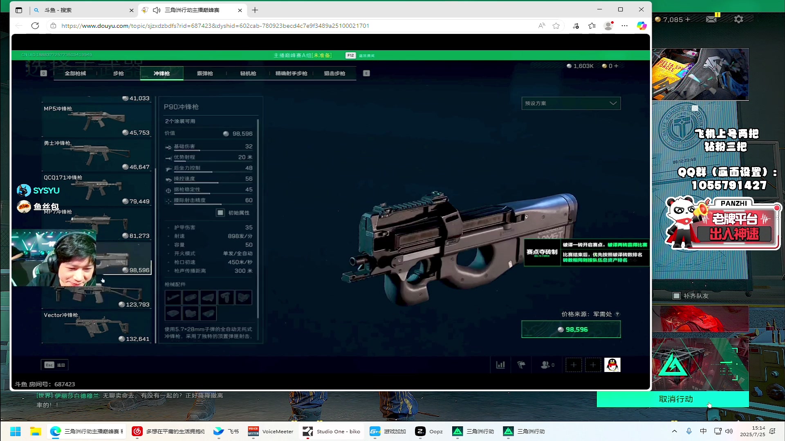785x441 pixels.
Task: Click the flag icon in bottom bar
Action: coord(521,365)
